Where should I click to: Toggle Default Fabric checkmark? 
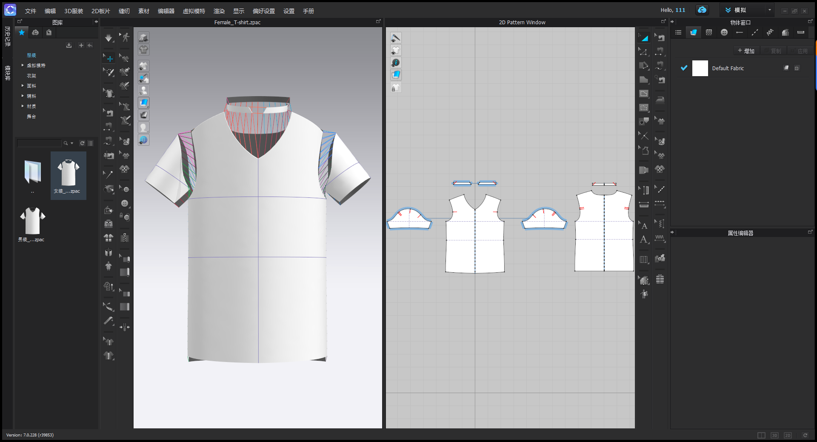tap(684, 68)
